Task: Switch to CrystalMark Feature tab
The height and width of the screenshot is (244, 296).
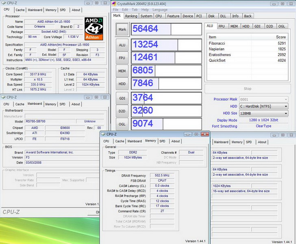Action: click(173, 16)
